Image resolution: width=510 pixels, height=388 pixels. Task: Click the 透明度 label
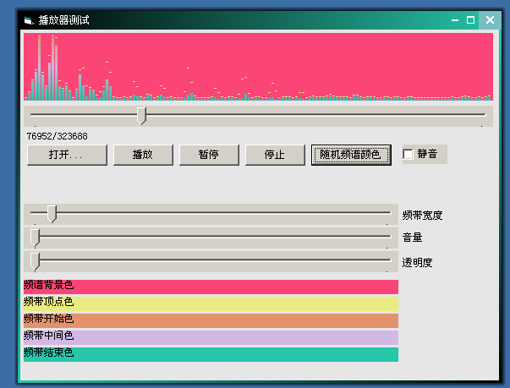pyautogui.click(x=417, y=263)
